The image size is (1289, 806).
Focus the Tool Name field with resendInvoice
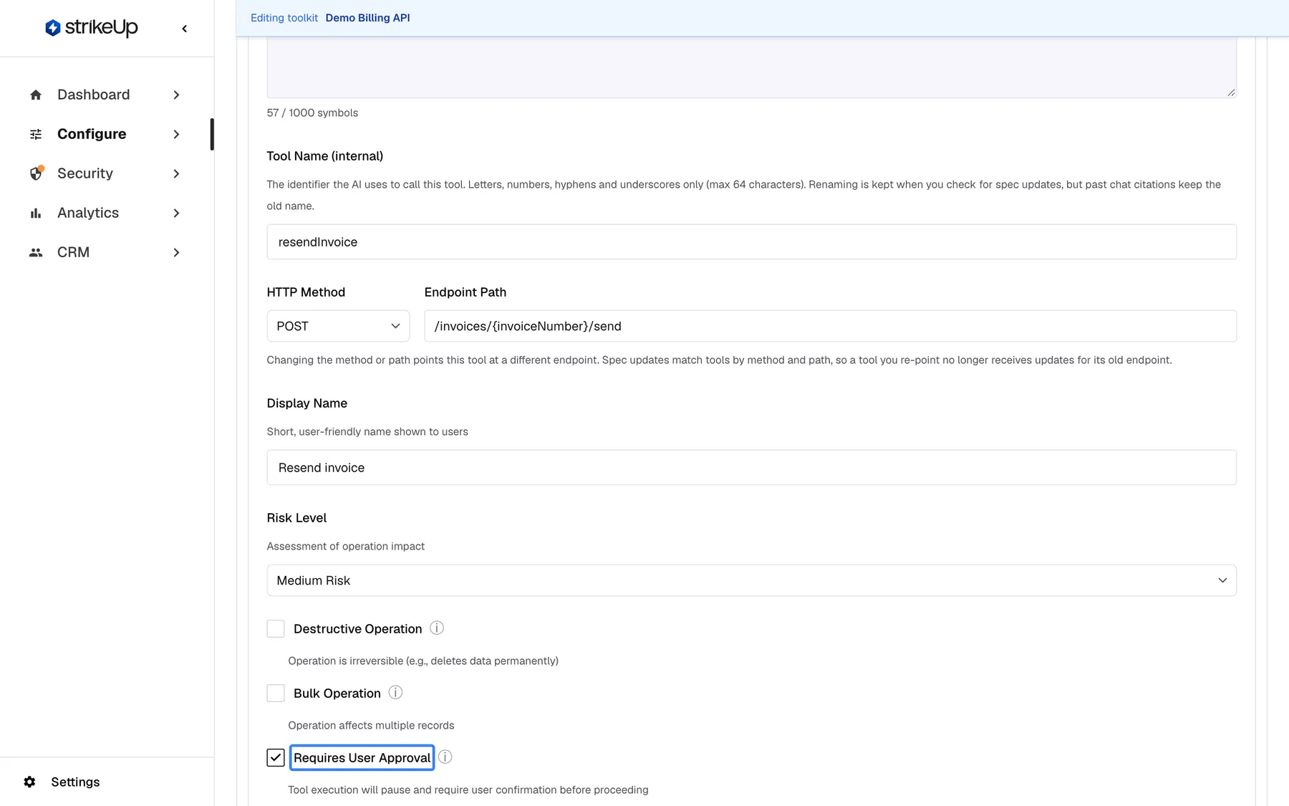(751, 242)
